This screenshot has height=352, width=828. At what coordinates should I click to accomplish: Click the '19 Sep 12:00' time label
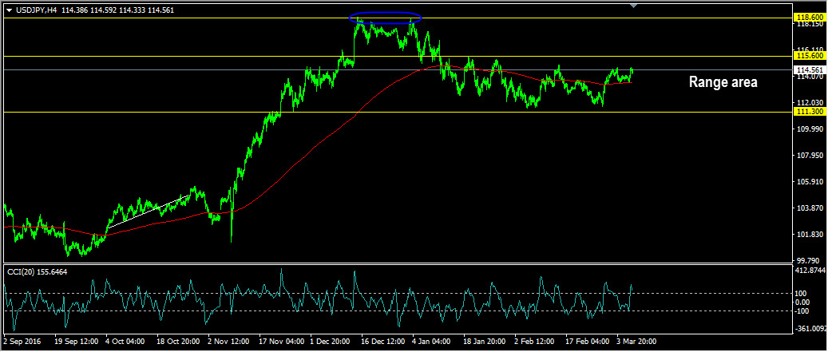(77, 342)
